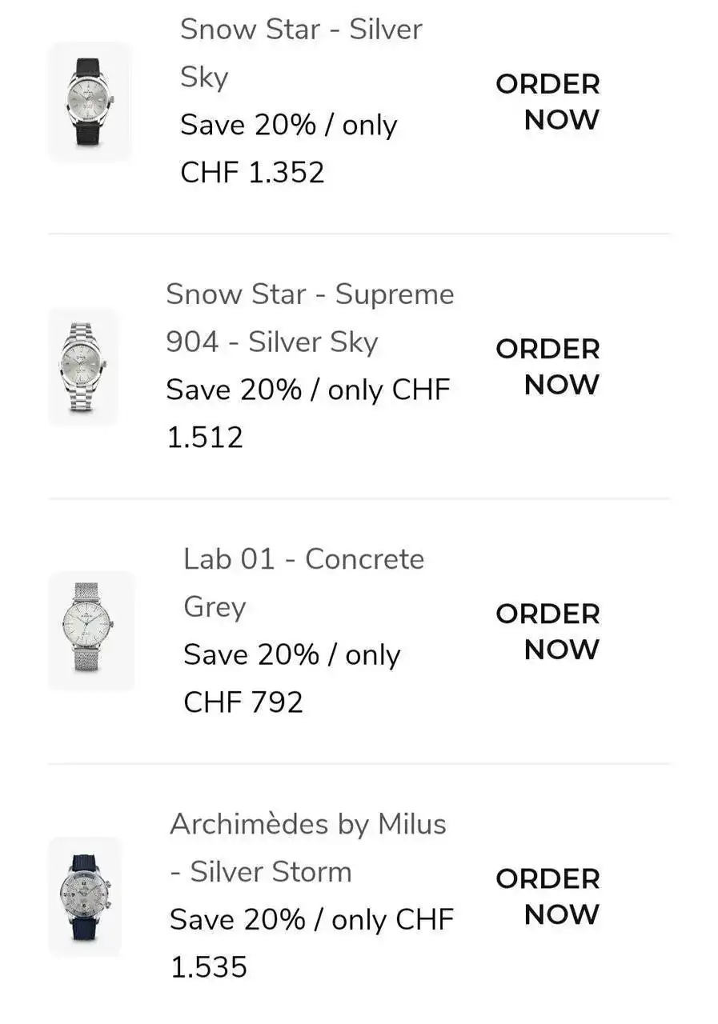Tap the Archimèdes Silver Storm watch thumbnail
The image size is (718, 1024).
pos(85,896)
